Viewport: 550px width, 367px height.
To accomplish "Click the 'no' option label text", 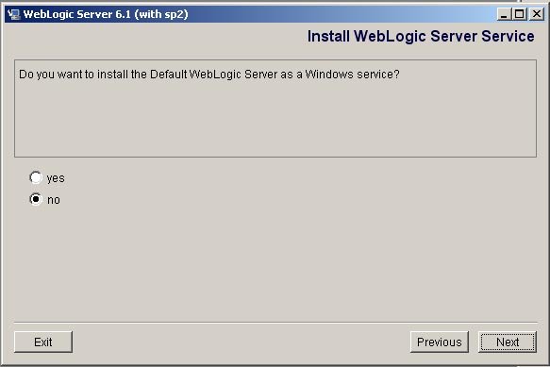I will [54, 200].
